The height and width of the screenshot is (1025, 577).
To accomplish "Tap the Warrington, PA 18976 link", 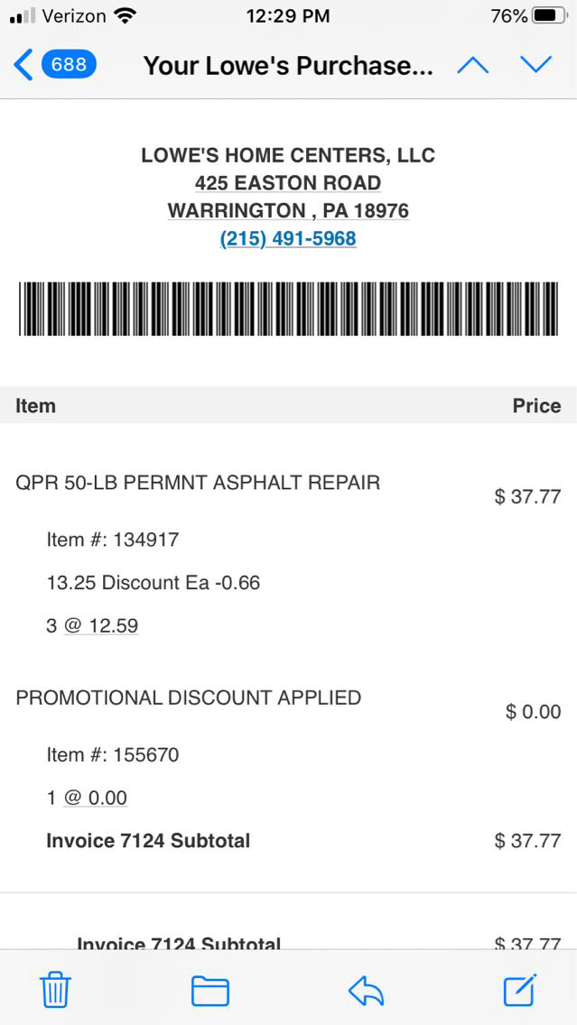I will coord(288,211).
